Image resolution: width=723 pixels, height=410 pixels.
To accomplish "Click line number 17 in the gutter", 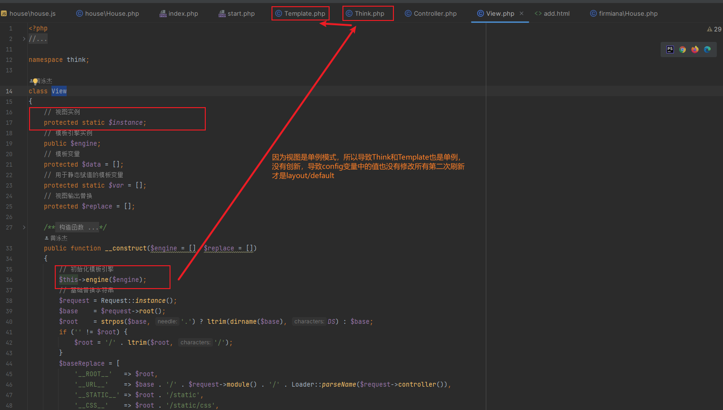I will point(9,122).
